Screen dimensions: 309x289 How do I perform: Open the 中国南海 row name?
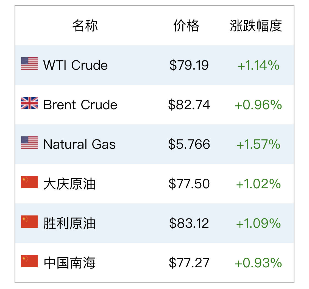(x=69, y=263)
